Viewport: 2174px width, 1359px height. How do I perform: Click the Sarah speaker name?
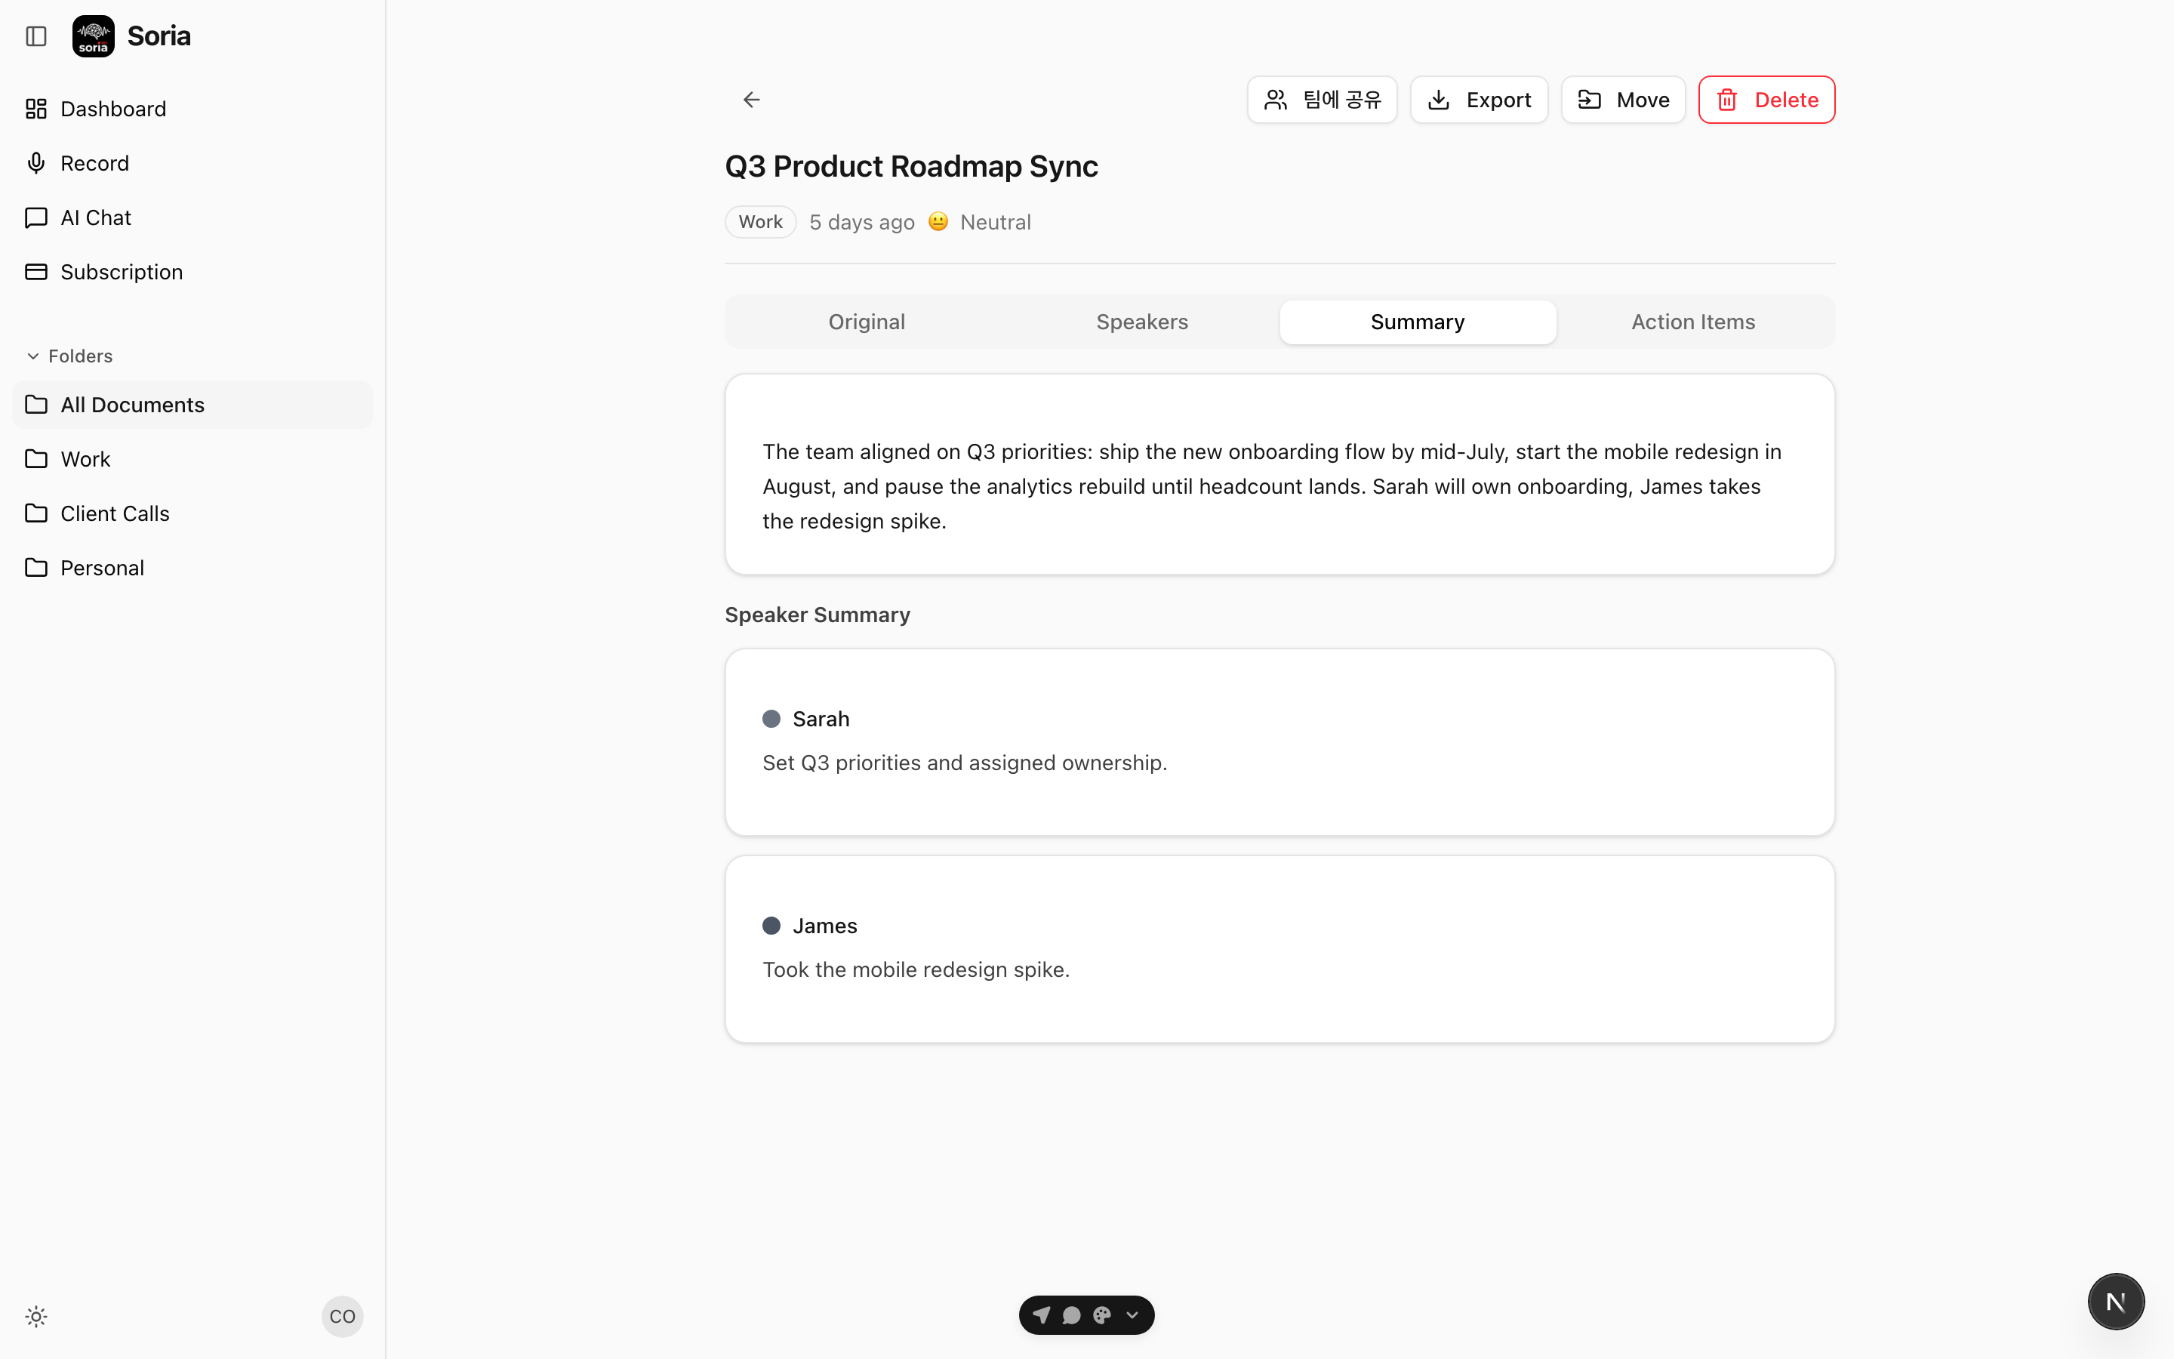[x=821, y=719]
